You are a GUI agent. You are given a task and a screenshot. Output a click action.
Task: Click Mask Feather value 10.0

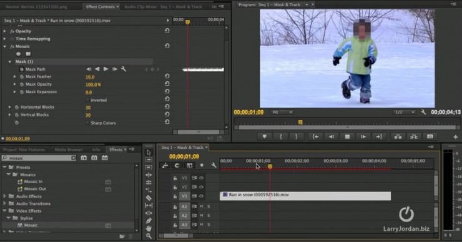click(x=90, y=77)
